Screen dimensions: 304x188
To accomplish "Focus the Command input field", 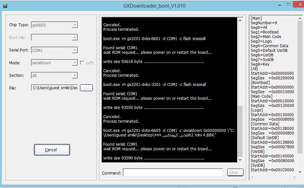I will click(x=173, y=173).
